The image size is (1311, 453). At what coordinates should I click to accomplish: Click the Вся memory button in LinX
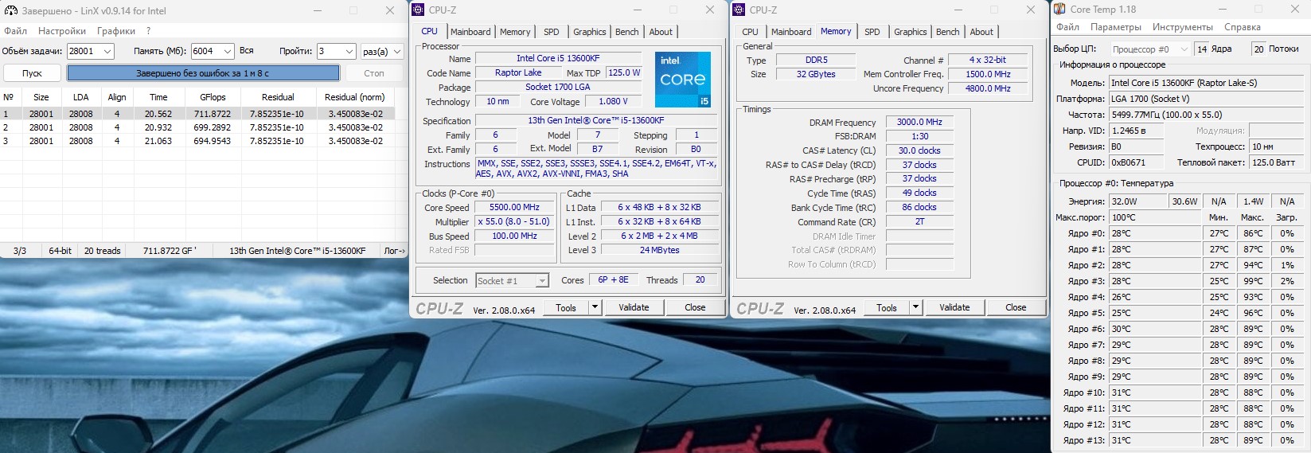(247, 50)
